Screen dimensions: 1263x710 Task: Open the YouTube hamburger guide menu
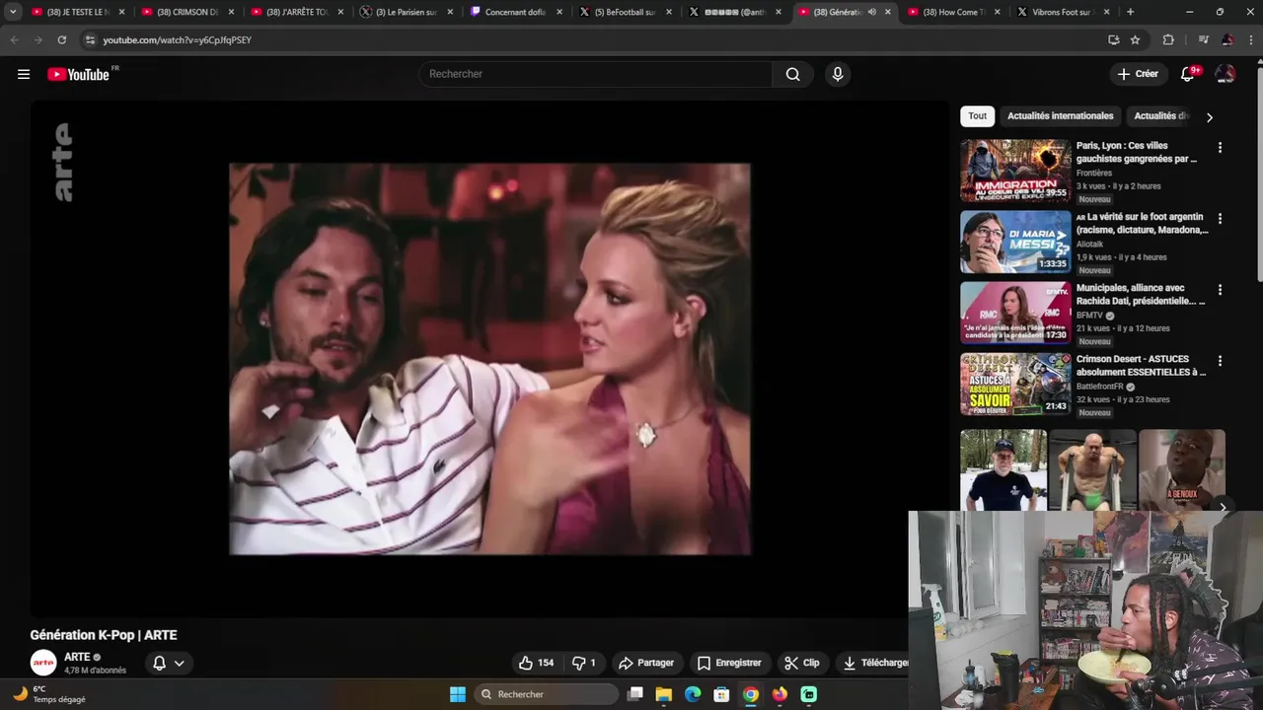24,74
